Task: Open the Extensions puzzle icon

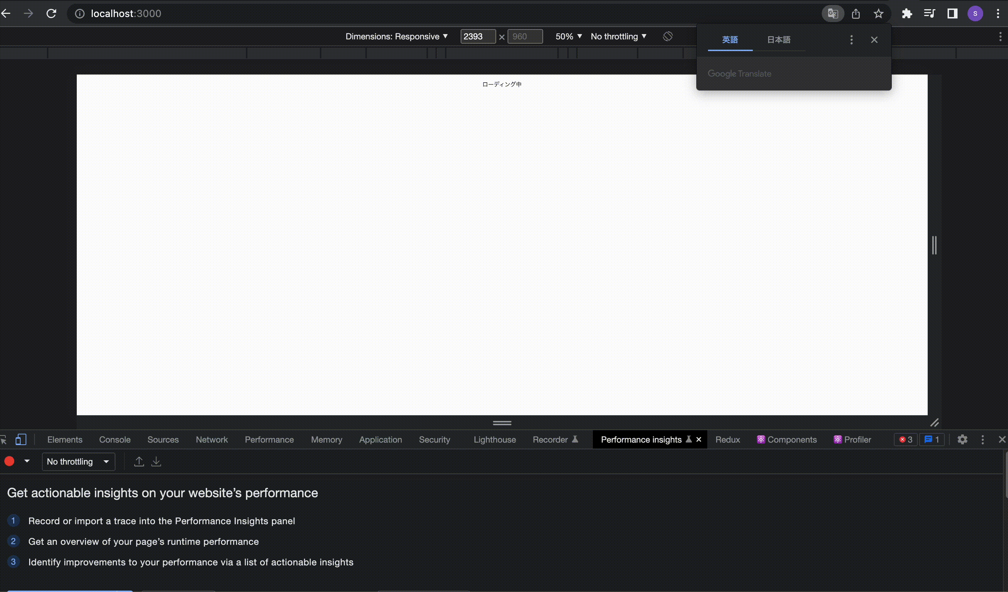Action: [907, 13]
